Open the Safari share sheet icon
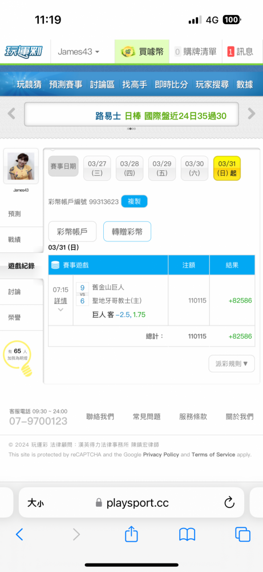 pyautogui.click(x=131, y=534)
